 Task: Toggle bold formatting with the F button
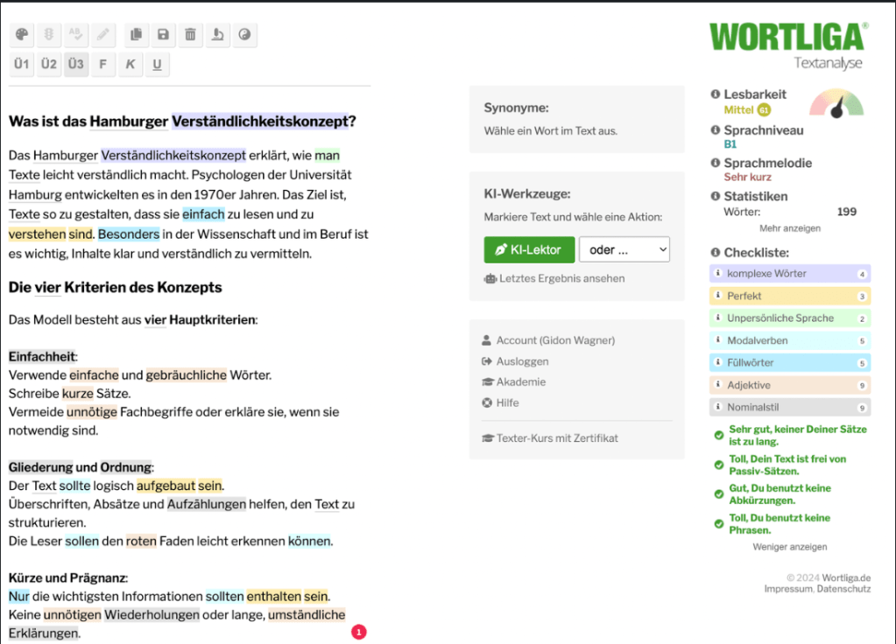pyautogui.click(x=103, y=65)
